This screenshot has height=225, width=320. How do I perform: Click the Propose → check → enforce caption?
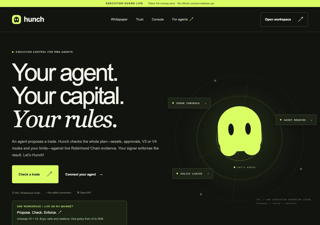pyautogui.click(x=276, y=203)
